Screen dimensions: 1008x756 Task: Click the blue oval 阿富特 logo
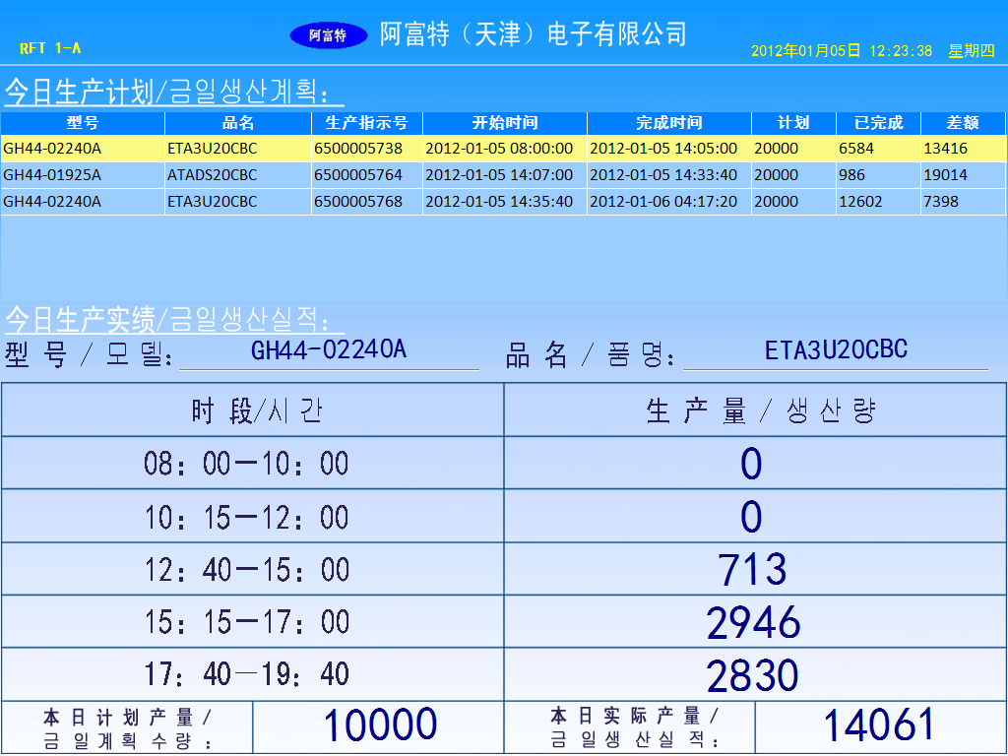tap(328, 34)
